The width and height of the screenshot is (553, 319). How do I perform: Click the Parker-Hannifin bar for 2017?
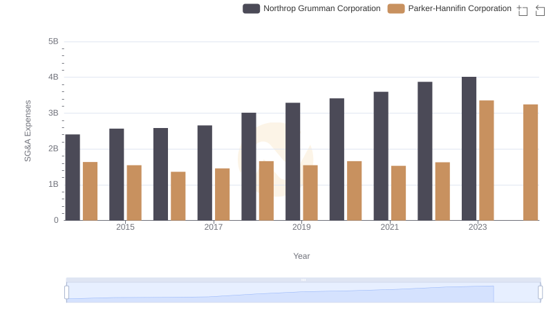pyautogui.click(x=222, y=194)
